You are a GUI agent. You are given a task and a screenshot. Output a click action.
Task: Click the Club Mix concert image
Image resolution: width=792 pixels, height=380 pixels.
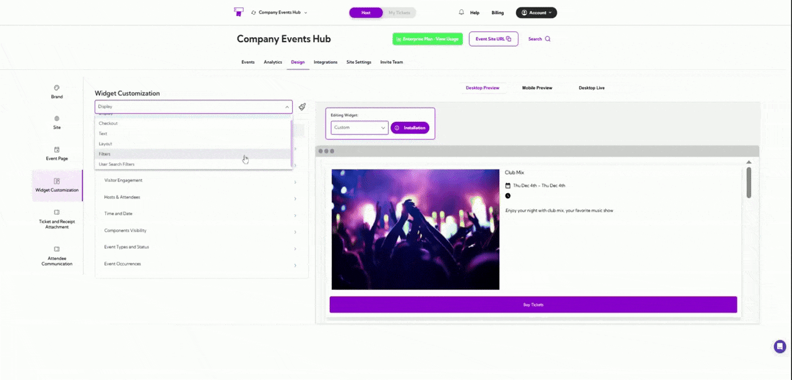pos(415,230)
